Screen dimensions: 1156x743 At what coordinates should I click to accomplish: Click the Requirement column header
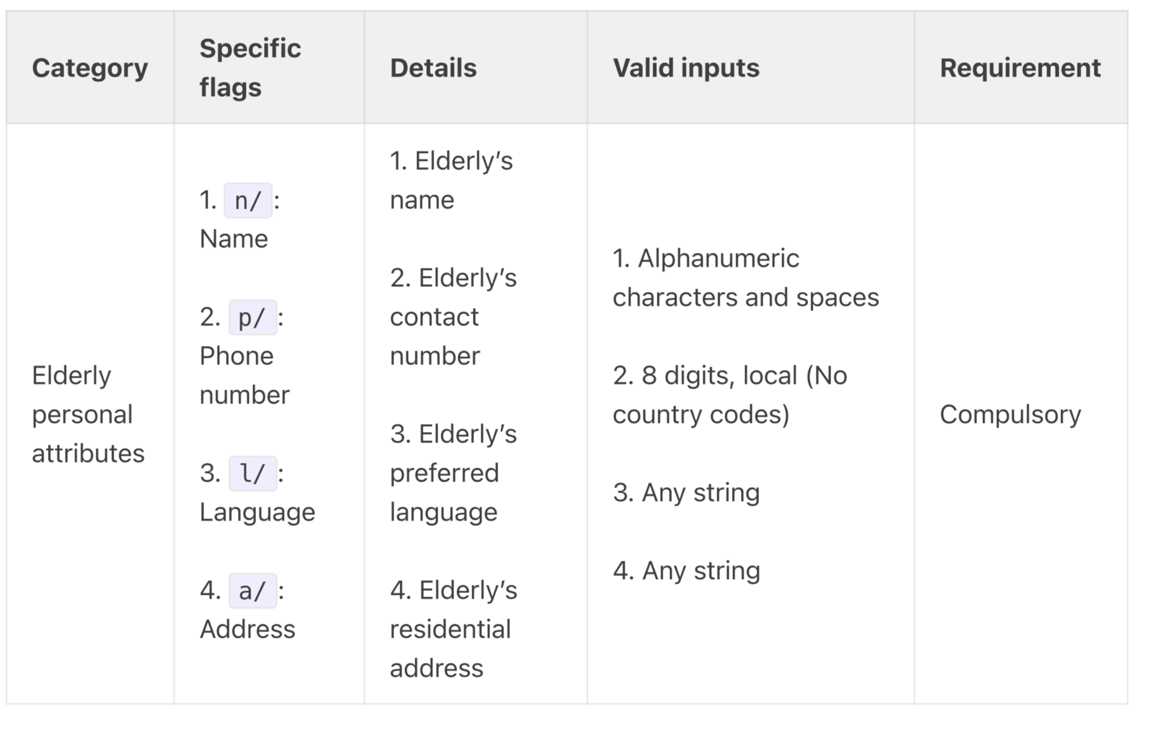[1020, 68]
